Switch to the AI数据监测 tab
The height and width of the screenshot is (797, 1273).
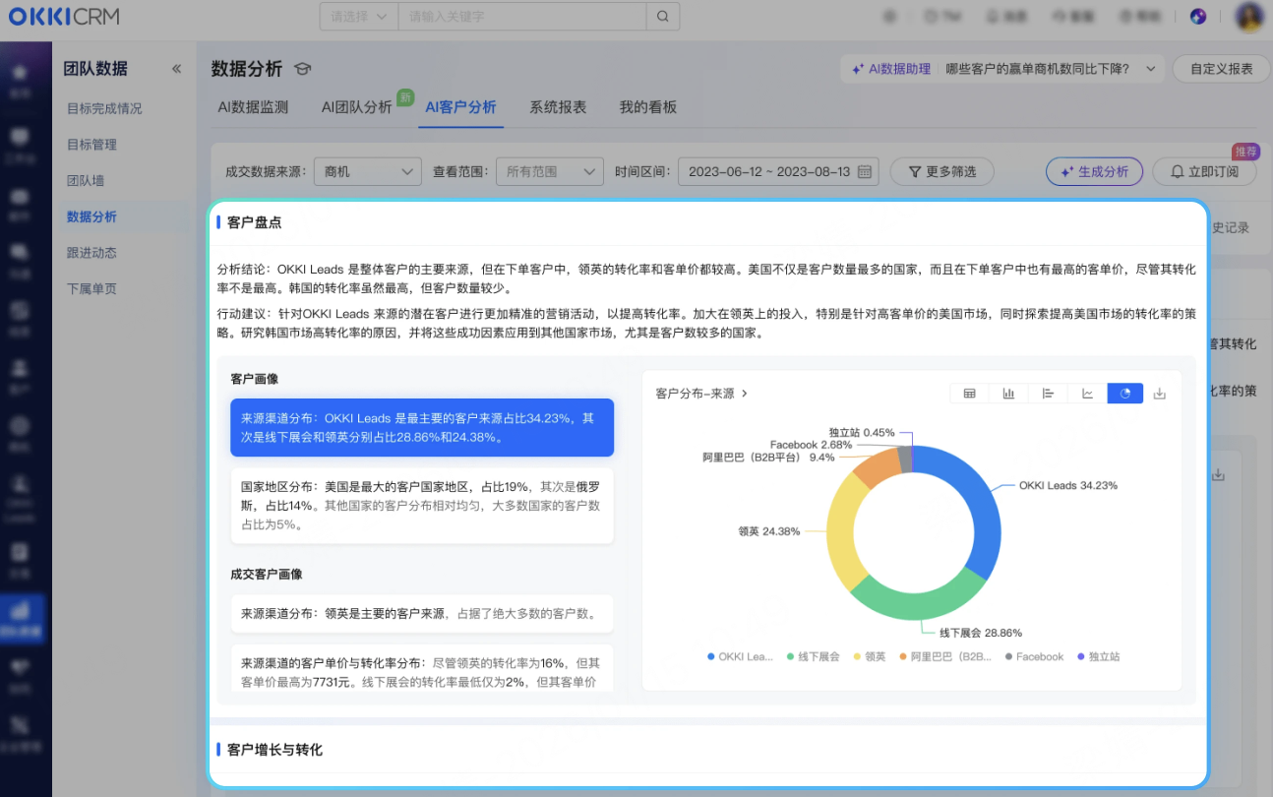(x=253, y=107)
